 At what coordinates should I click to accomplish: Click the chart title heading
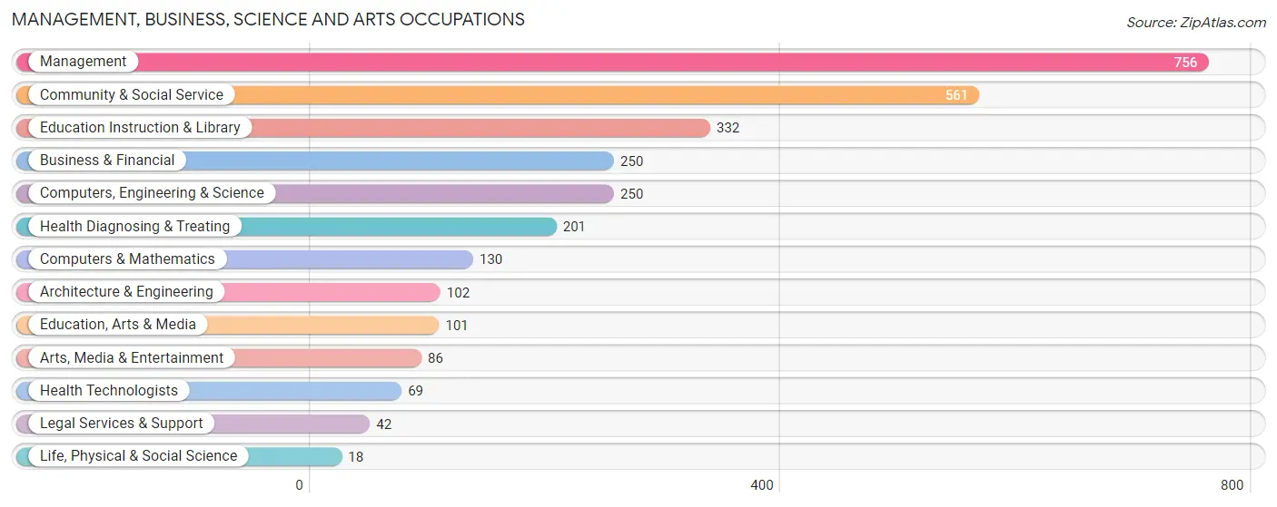pyautogui.click(x=268, y=19)
